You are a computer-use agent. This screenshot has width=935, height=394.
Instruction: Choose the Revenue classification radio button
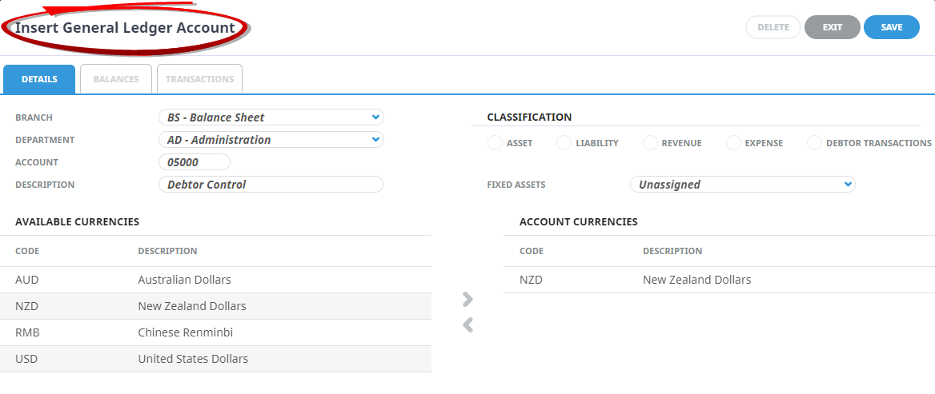[x=648, y=143]
